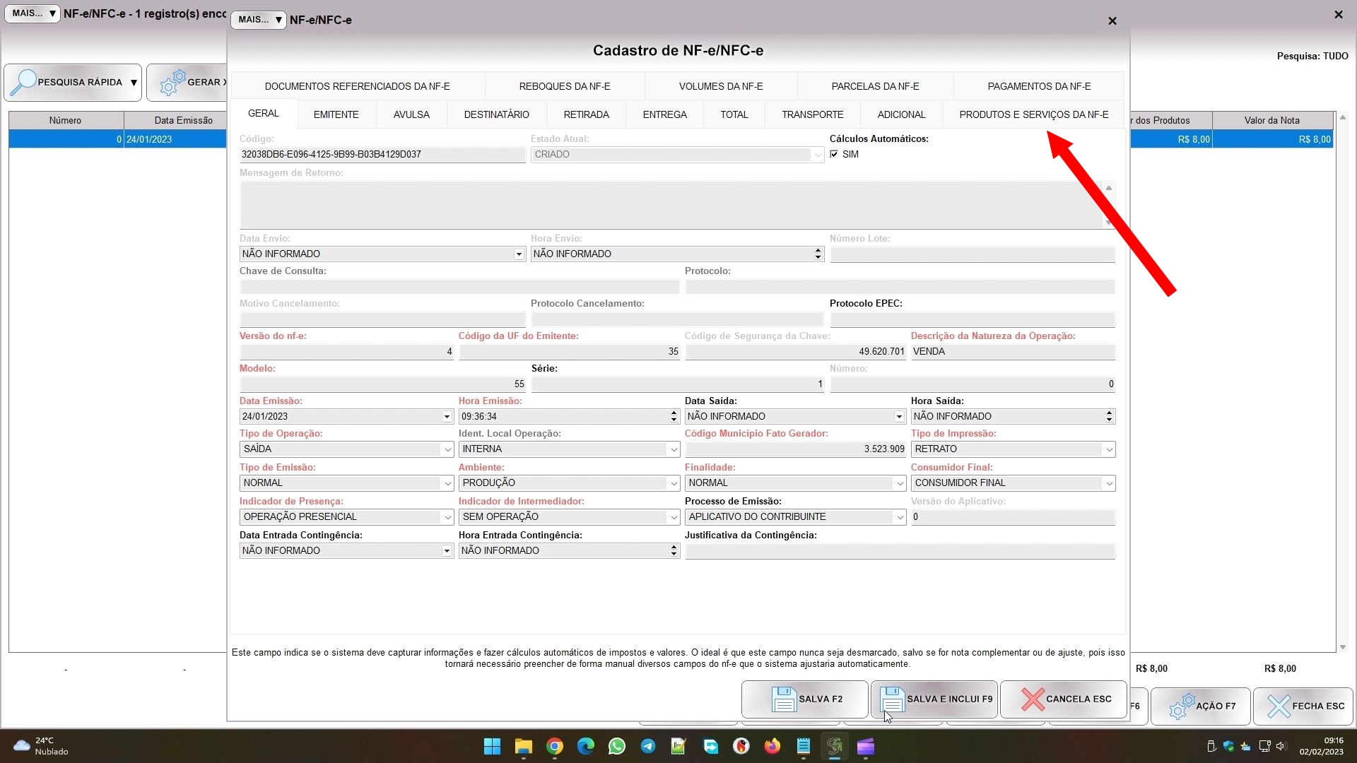1357x763 pixels.
Task: Expand the Ambiente PRODUÇÃO dropdown
Action: (x=674, y=483)
